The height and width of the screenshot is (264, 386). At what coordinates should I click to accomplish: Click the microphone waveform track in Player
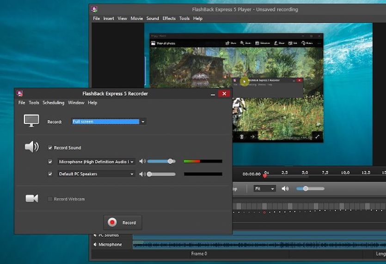tap(259, 245)
